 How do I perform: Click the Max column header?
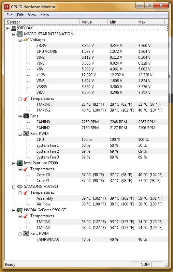tap(150, 22)
